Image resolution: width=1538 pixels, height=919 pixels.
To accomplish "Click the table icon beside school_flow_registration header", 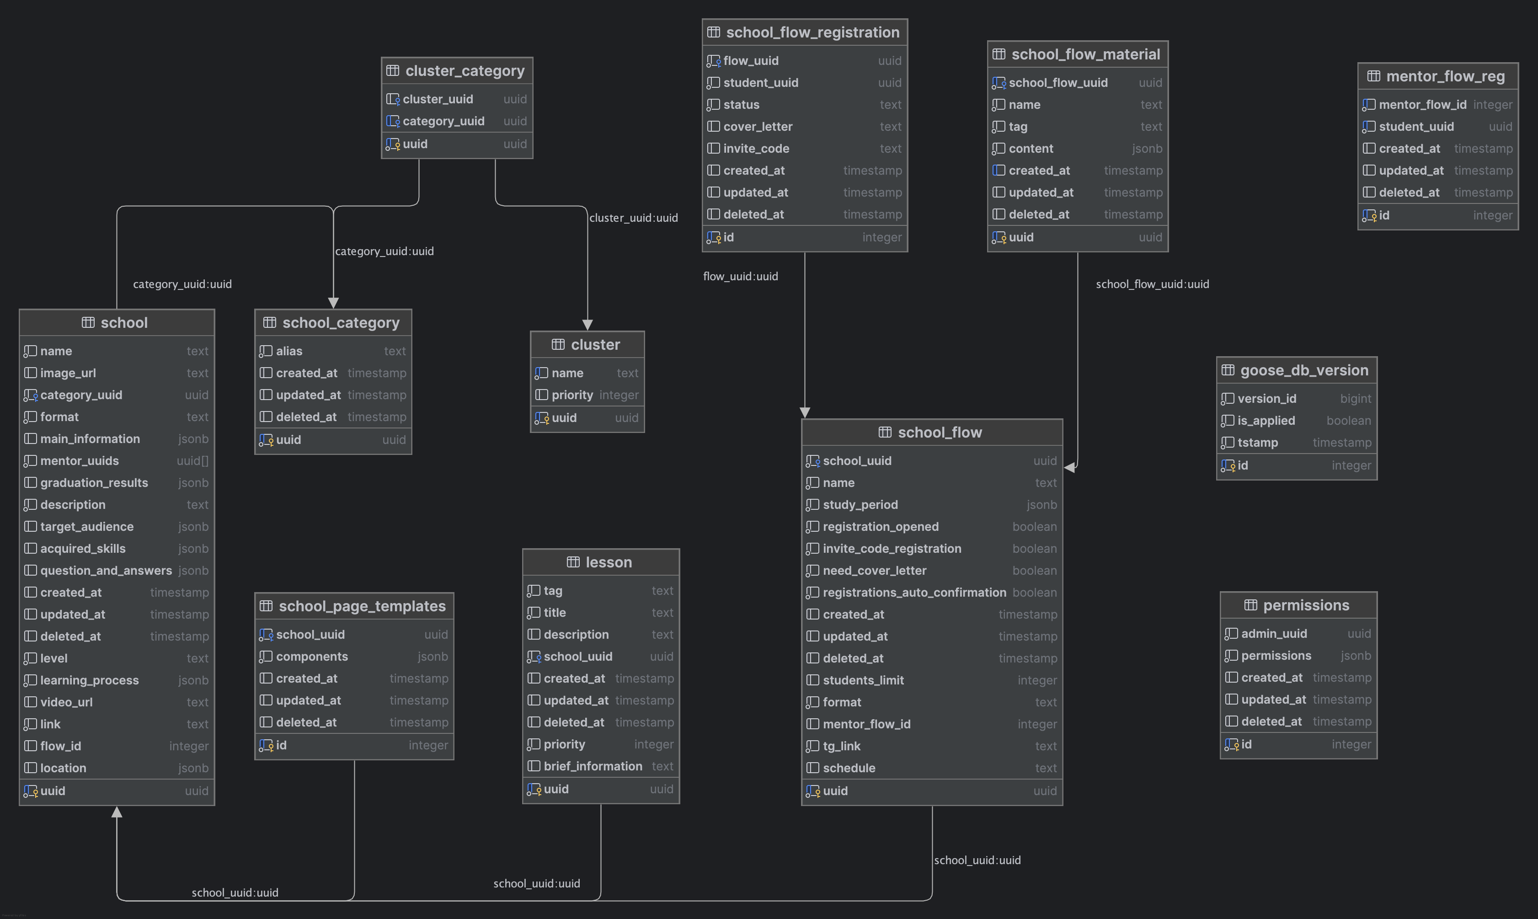I will [x=713, y=32].
